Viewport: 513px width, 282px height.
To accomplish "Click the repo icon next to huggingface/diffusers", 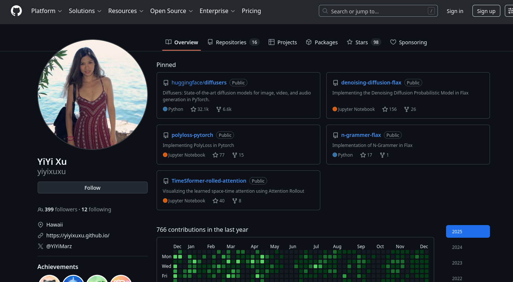I will coord(166,83).
